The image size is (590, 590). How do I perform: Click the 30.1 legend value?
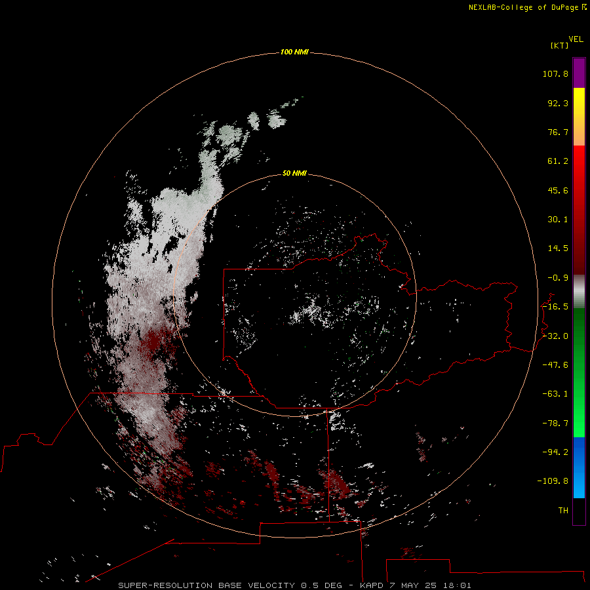[x=558, y=220]
